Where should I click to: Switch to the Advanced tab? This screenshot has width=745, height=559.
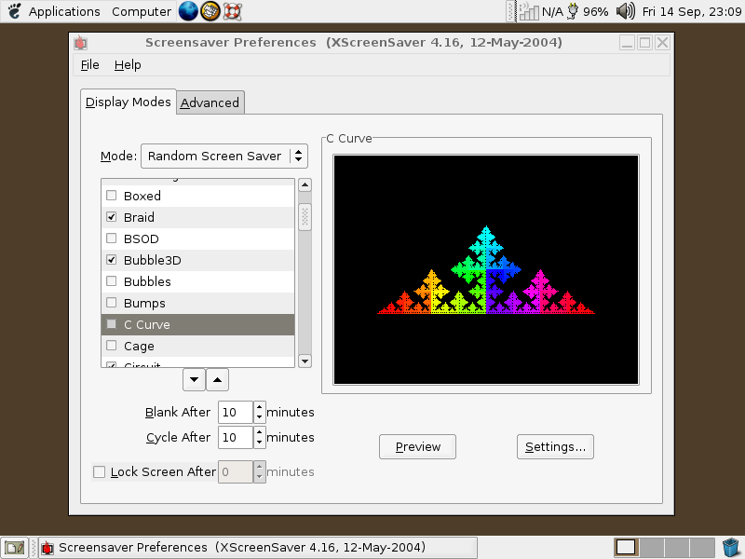coord(210,102)
